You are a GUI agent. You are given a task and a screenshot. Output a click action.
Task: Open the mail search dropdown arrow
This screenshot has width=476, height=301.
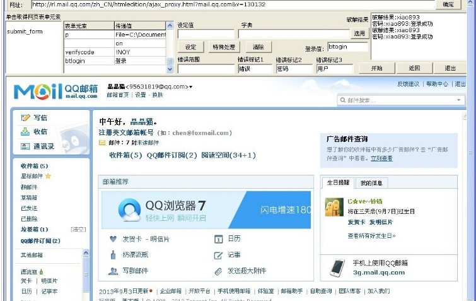459,100
